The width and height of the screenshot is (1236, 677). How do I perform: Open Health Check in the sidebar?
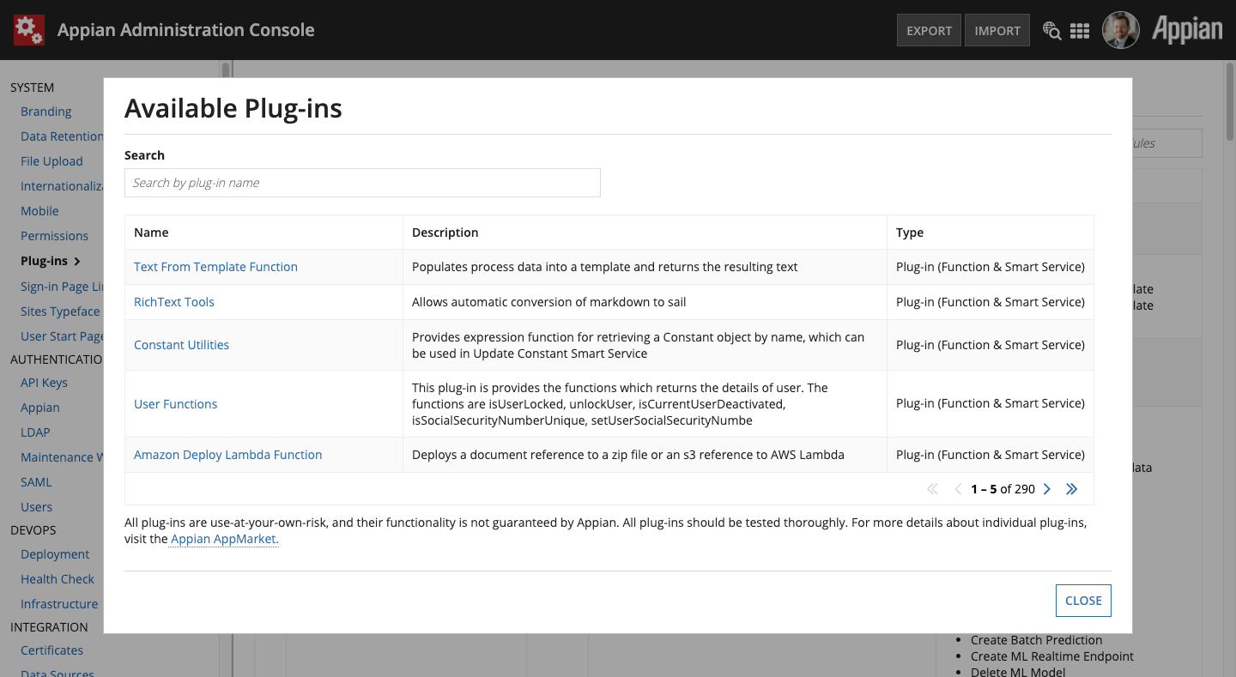[x=58, y=579]
